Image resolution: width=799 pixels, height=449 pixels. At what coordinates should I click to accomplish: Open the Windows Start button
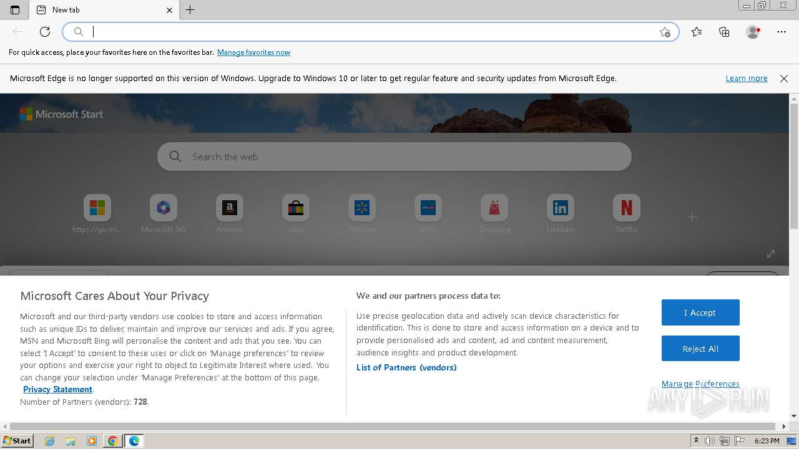click(x=17, y=441)
